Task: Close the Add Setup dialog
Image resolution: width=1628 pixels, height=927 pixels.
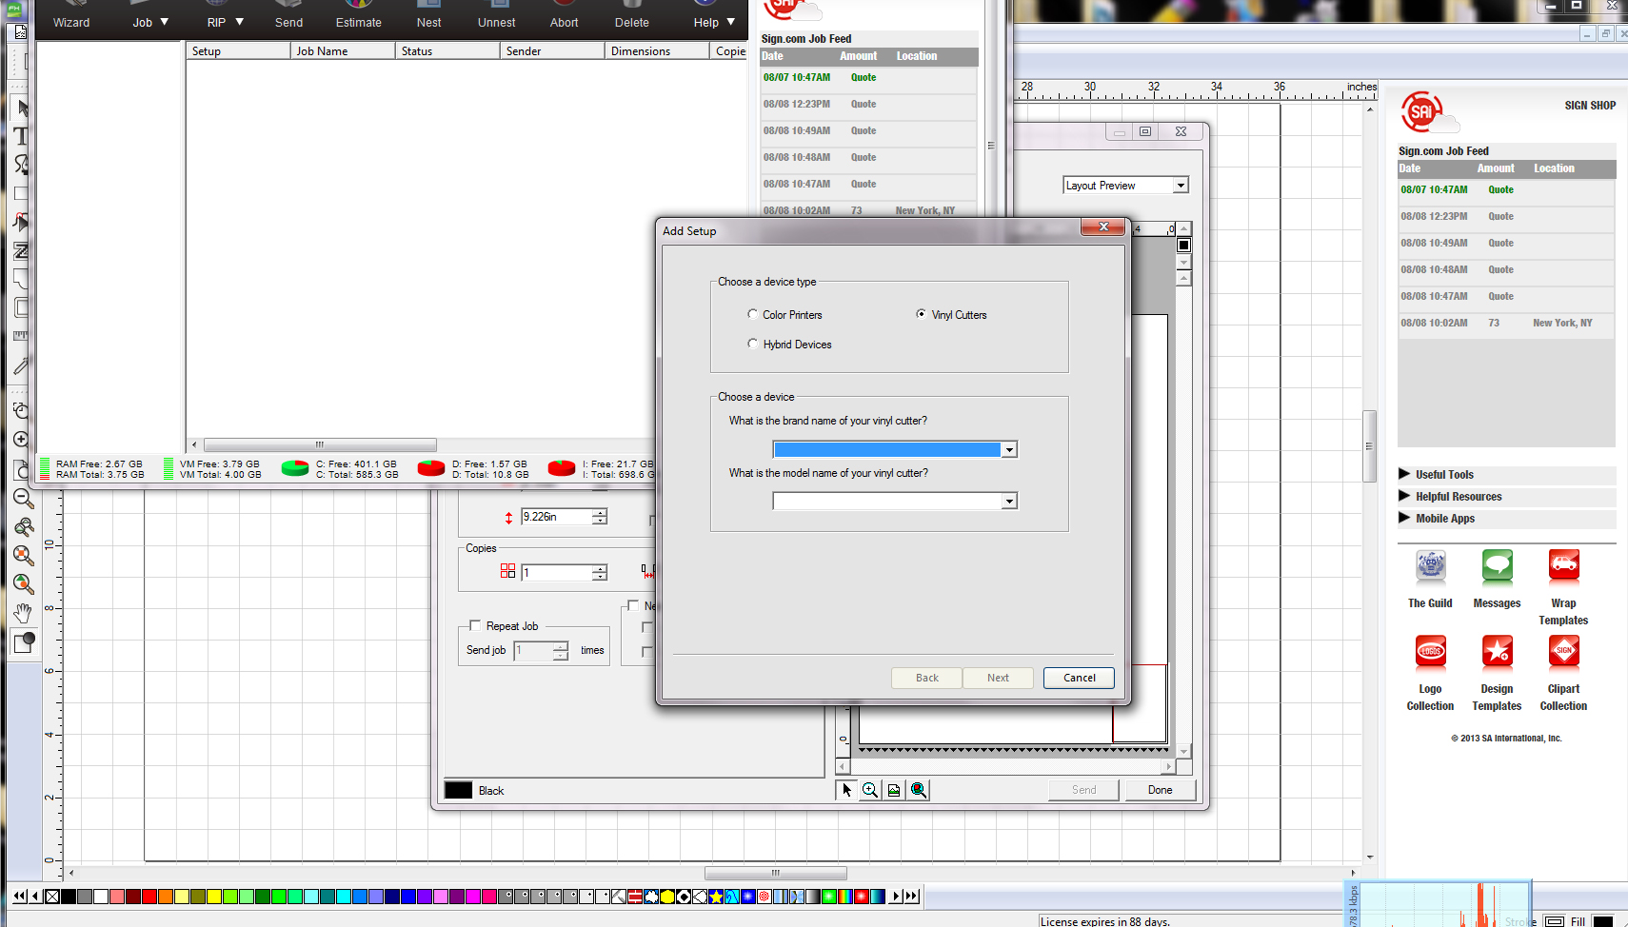Action: [x=1103, y=227]
